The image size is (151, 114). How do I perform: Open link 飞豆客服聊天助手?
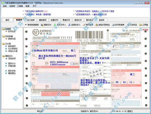[x=91, y=14]
